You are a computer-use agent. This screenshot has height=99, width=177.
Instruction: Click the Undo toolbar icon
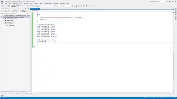click(x=19, y=6)
